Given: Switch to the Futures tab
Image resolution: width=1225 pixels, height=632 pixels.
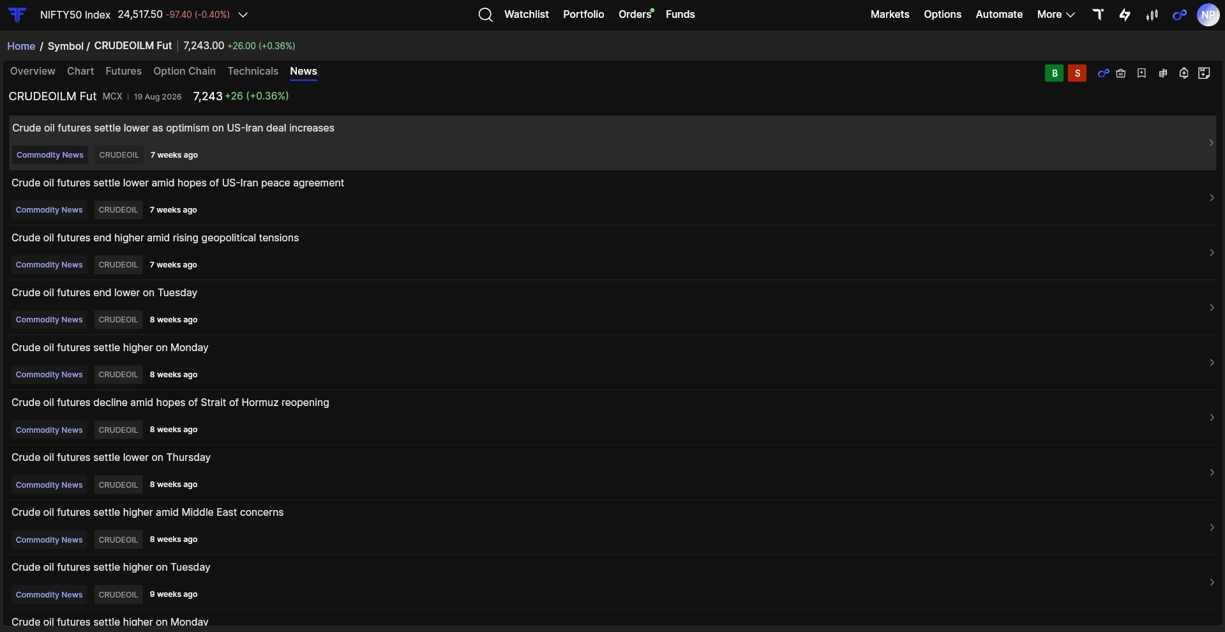Looking at the screenshot, I should 124,71.
